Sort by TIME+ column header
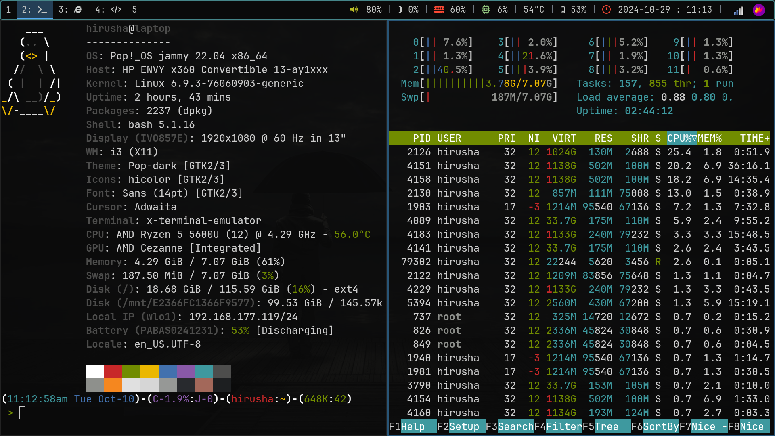Viewport: 775px width, 436px height. pos(755,138)
